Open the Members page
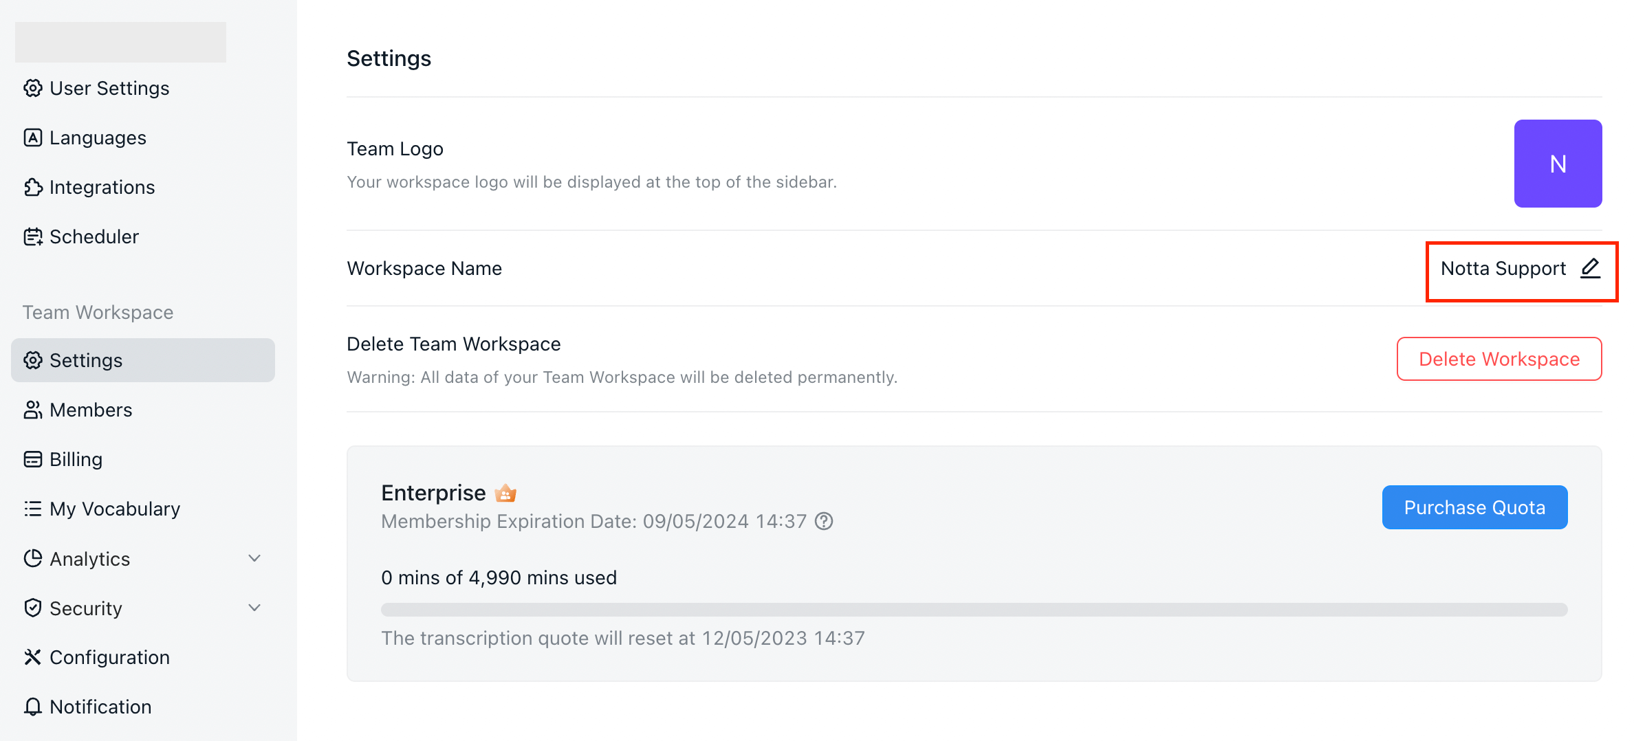 click(90, 410)
